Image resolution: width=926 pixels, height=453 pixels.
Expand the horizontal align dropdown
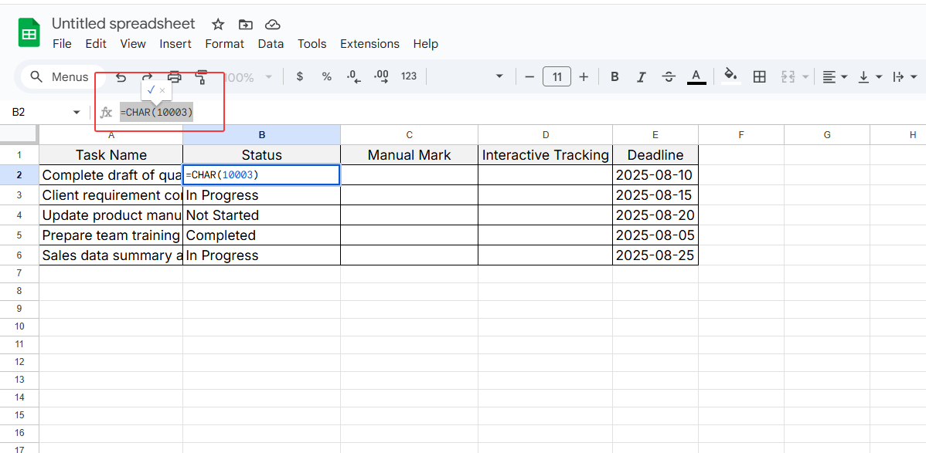pos(835,76)
